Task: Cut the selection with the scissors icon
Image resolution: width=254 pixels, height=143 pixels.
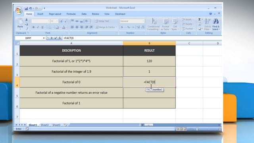Action: (27, 19)
